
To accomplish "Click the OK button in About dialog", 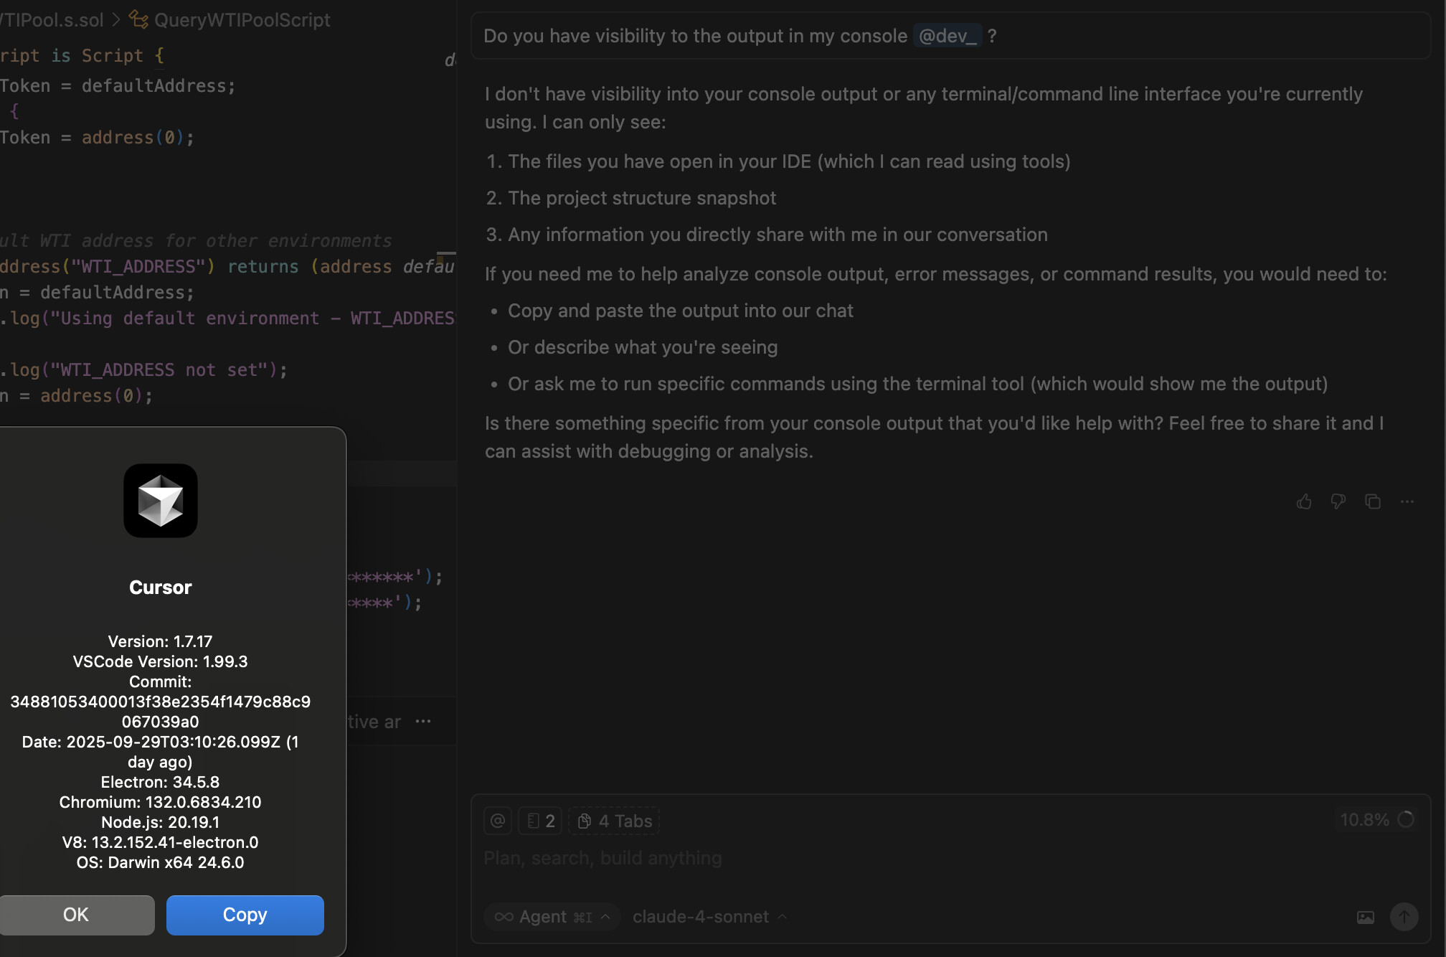I will 76,915.
